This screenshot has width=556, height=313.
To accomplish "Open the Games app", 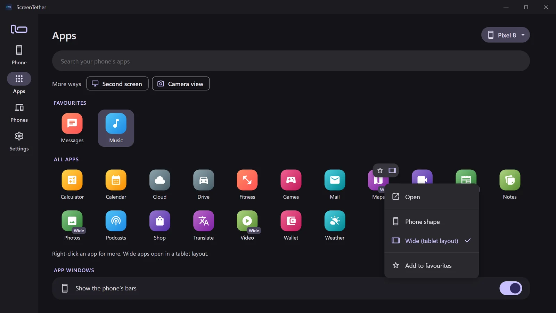I will [x=291, y=185].
